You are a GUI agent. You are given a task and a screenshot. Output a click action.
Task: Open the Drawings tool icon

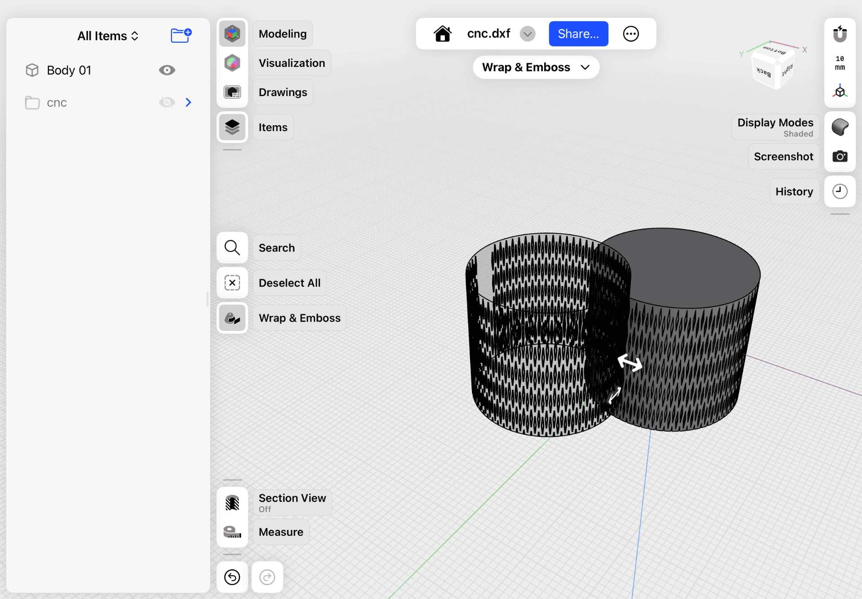pyautogui.click(x=232, y=92)
